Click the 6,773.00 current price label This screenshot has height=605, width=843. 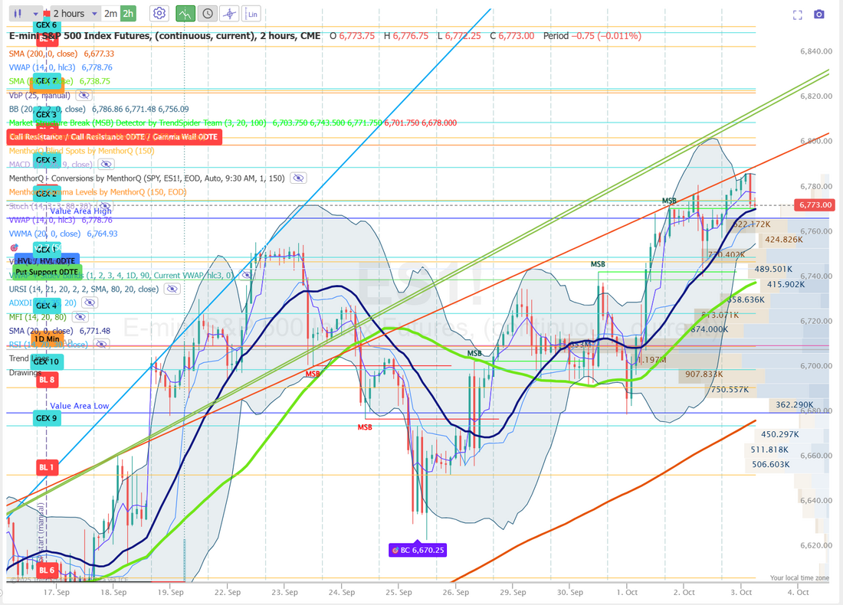click(x=814, y=205)
